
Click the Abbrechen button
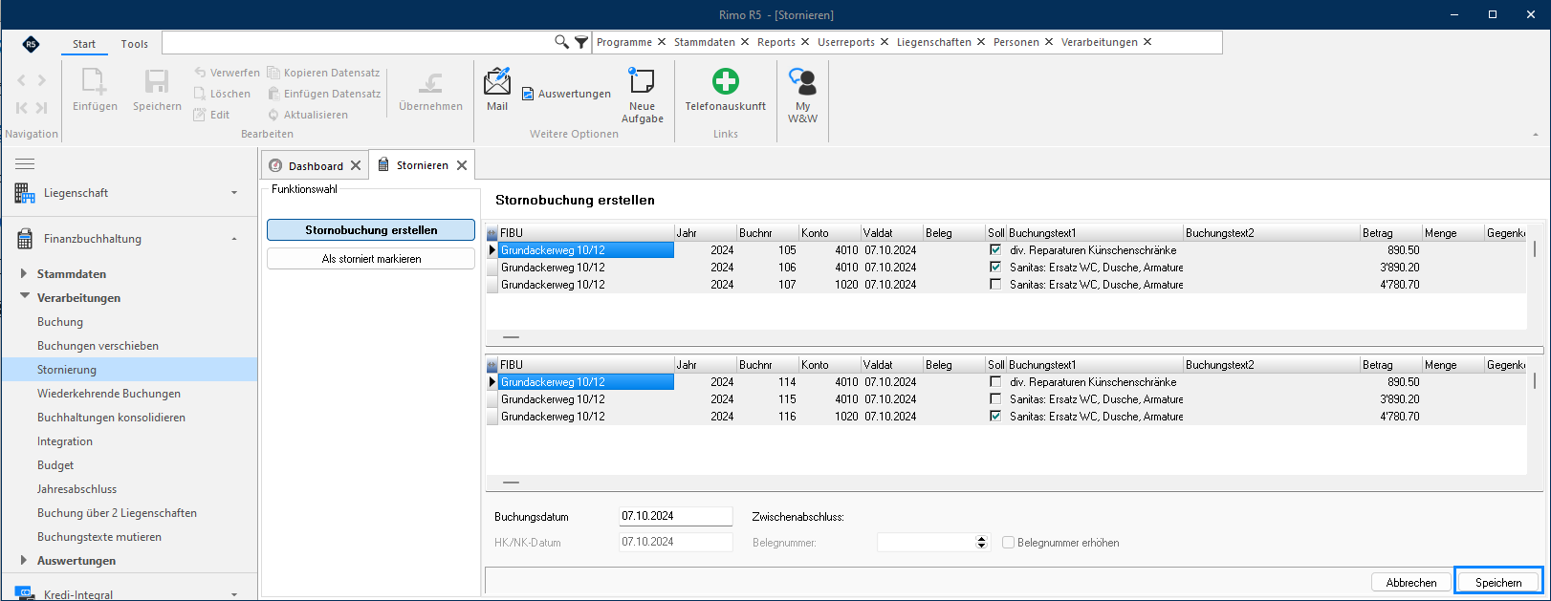(1410, 582)
